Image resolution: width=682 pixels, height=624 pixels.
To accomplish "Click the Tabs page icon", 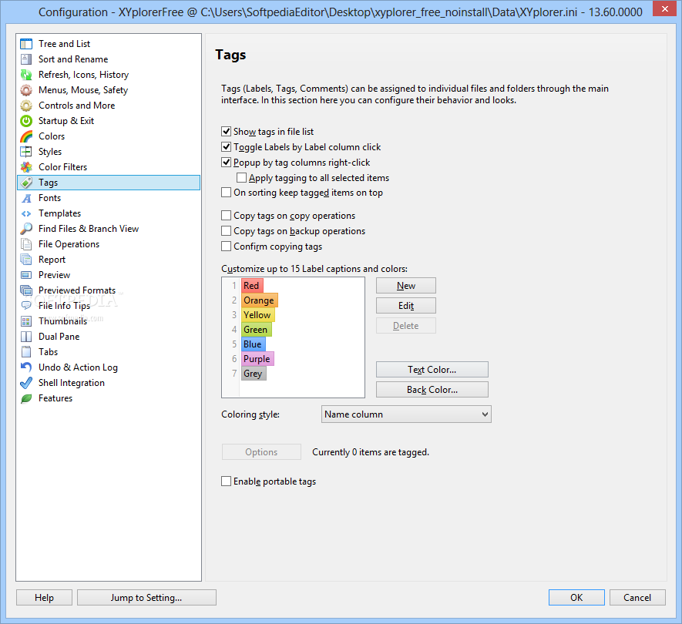I will click(x=26, y=352).
